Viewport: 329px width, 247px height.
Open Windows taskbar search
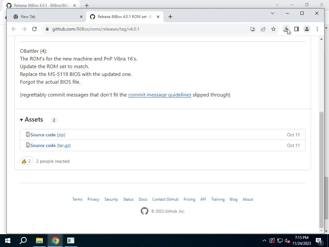click(x=23, y=241)
